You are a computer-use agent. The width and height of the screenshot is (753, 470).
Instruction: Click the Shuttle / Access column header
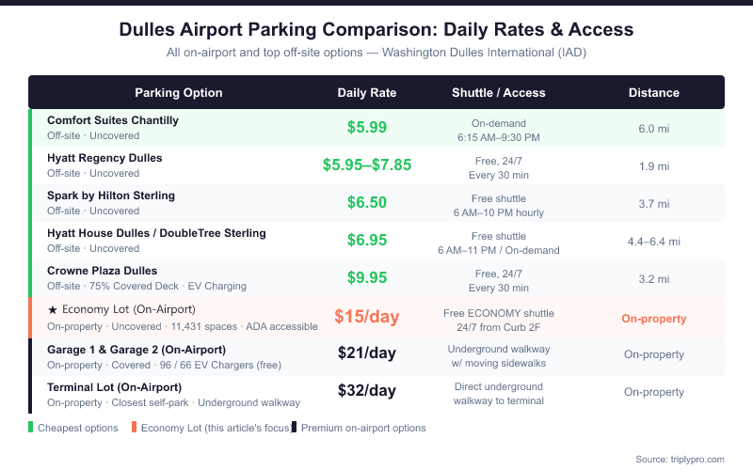[498, 93]
